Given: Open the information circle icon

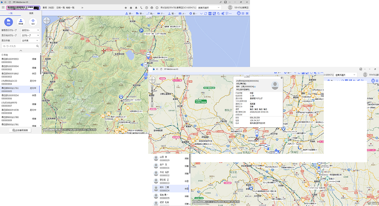Looking at the screenshot, I should 157,8.
